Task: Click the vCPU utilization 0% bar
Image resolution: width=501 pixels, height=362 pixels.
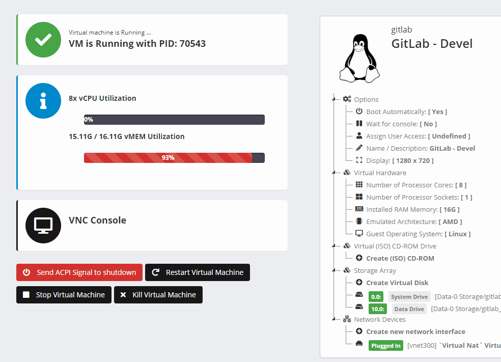Action: coord(174,120)
